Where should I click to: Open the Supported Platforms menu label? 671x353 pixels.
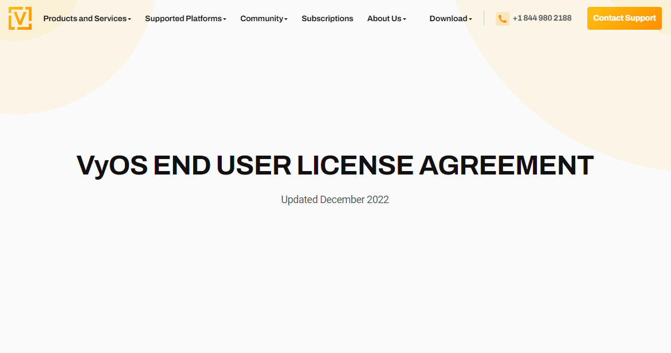click(183, 19)
